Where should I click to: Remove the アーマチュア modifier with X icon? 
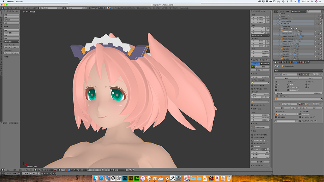tap(321, 104)
